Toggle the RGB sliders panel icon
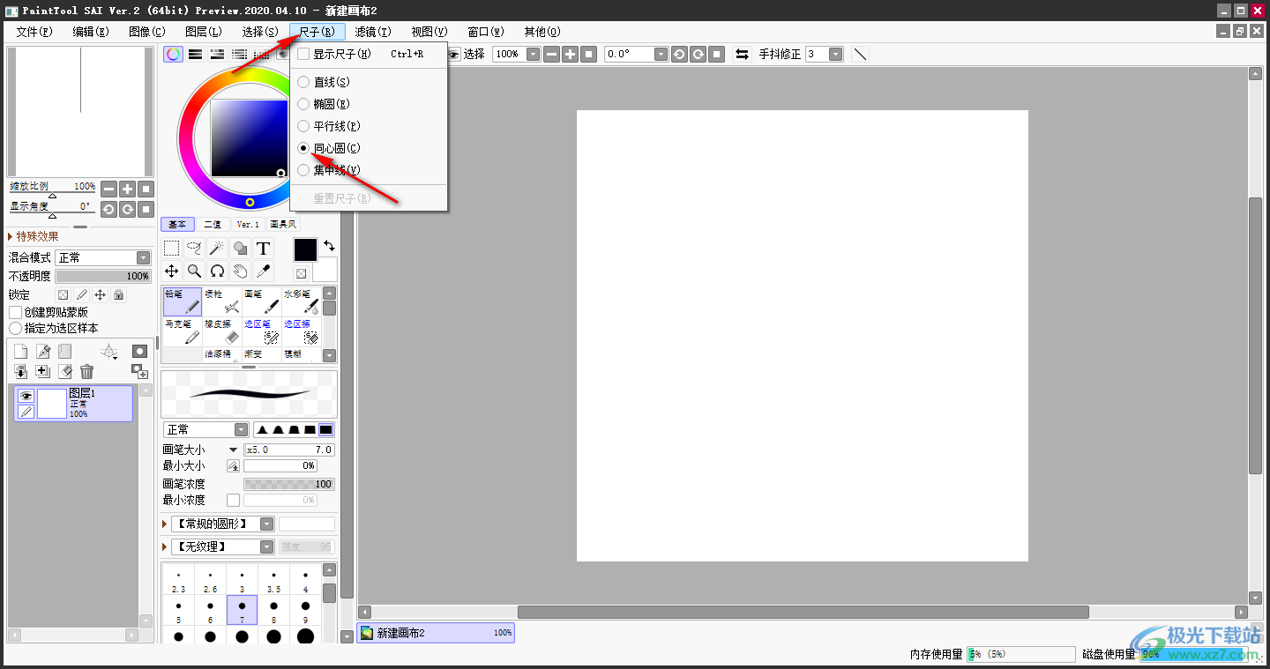 [196, 54]
